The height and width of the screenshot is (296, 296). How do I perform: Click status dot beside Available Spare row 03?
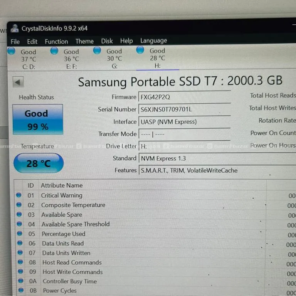19,214
